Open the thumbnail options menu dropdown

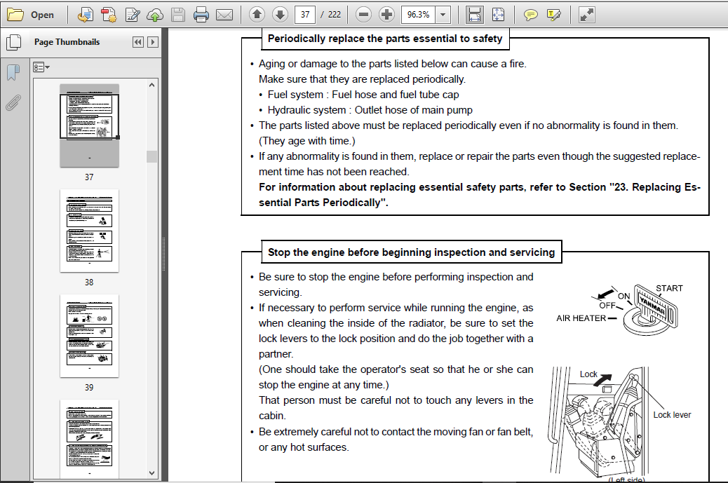41,67
